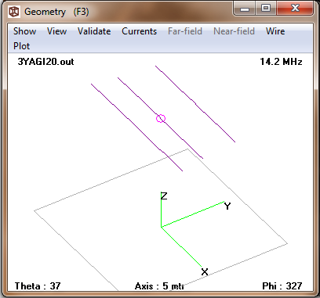Maximize the Geometry window
Image resolution: width=320 pixels, height=298 pixels.
(266, 9)
